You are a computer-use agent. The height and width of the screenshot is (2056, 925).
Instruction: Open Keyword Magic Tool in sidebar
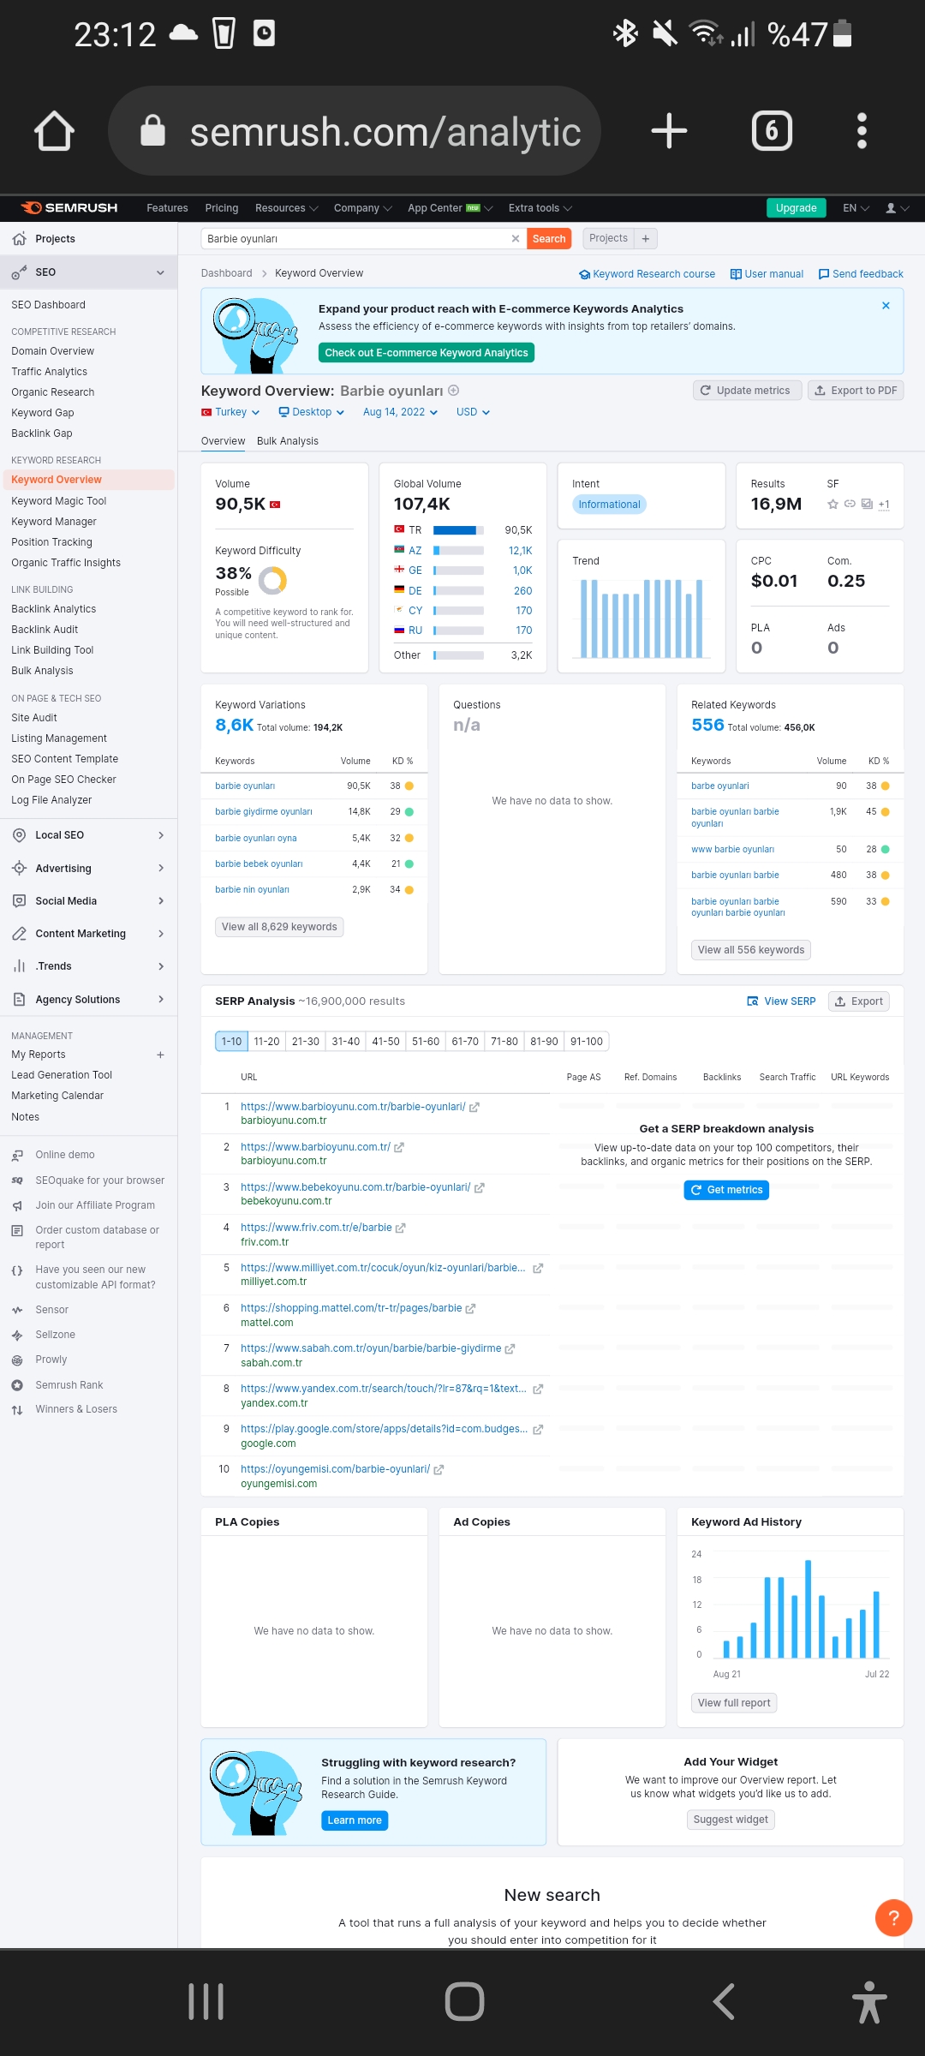[59, 501]
